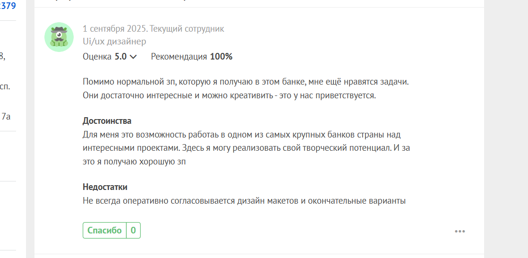Viewport: 528px width, 258px height.
Task: Click the green Спасибо button
Action: [x=104, y=231]
